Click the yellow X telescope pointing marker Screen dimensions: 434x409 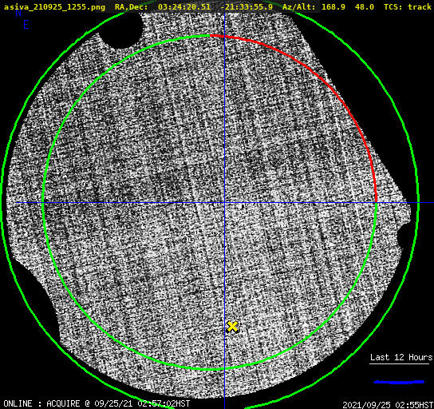(232, 327)
